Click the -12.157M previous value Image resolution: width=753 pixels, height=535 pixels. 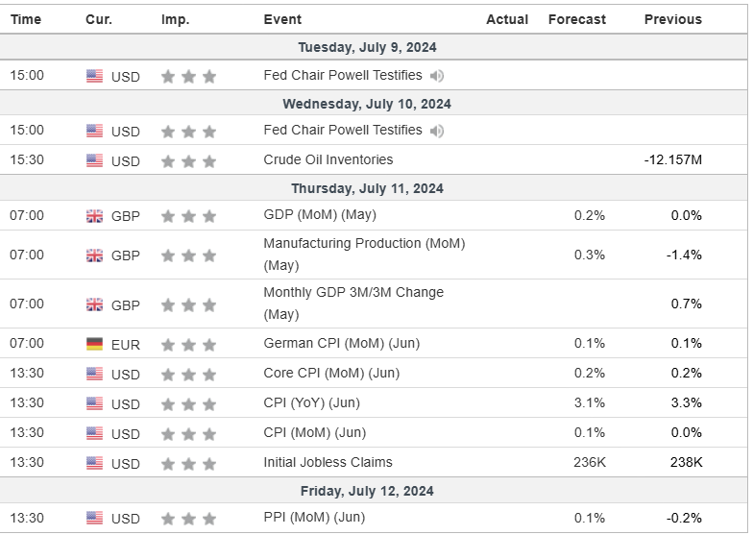tap(672, 159)
